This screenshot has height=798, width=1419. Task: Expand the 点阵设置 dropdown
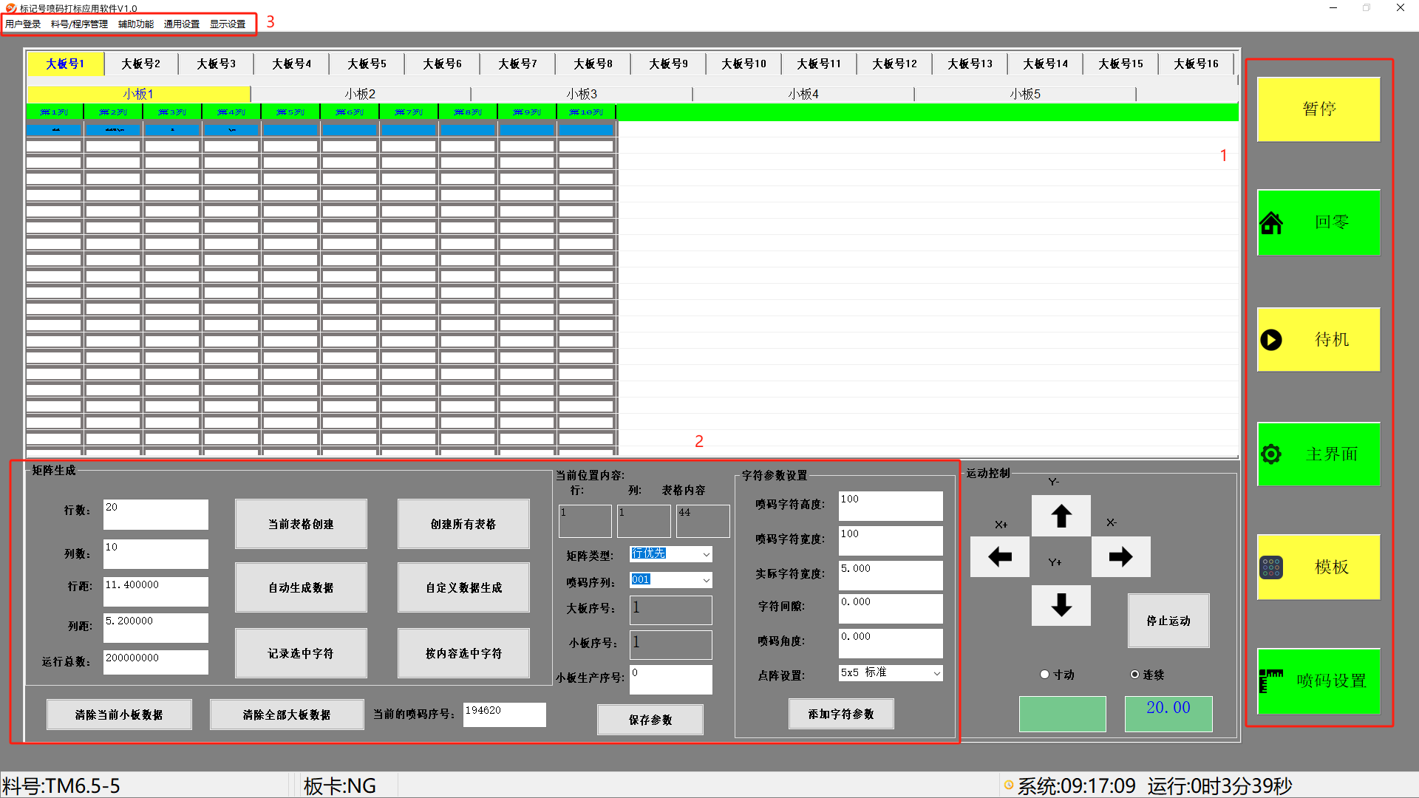coord(936,673)
